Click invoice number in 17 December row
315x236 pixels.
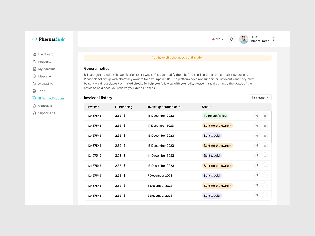point(94,126)
